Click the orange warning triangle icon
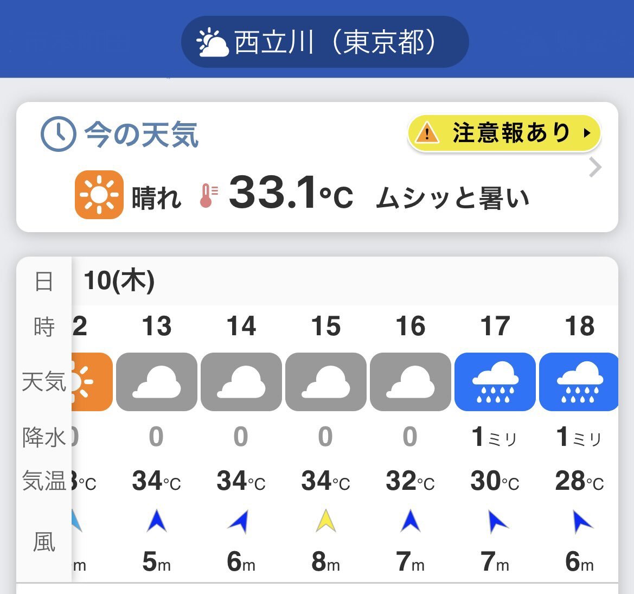634x594 pixels. pyautogui.click(x=427, y=133)
